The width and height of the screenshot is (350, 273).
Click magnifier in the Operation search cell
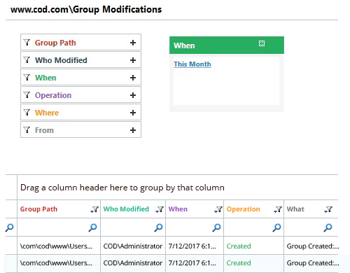[x=276, y=227]
